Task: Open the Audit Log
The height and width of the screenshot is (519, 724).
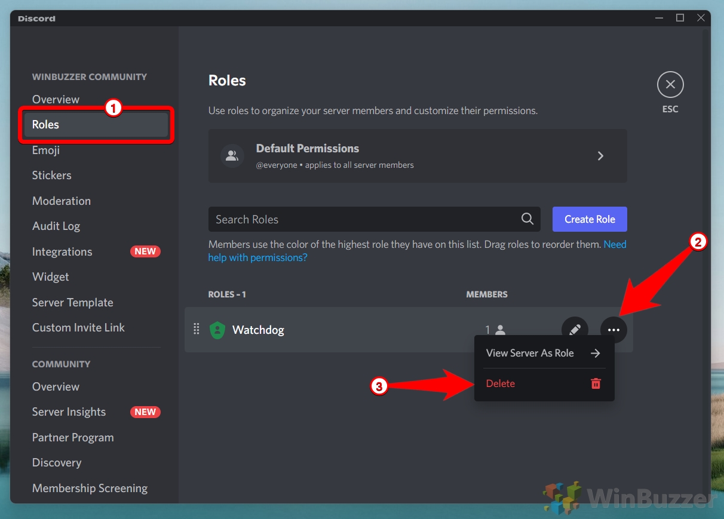Action: 56,226
